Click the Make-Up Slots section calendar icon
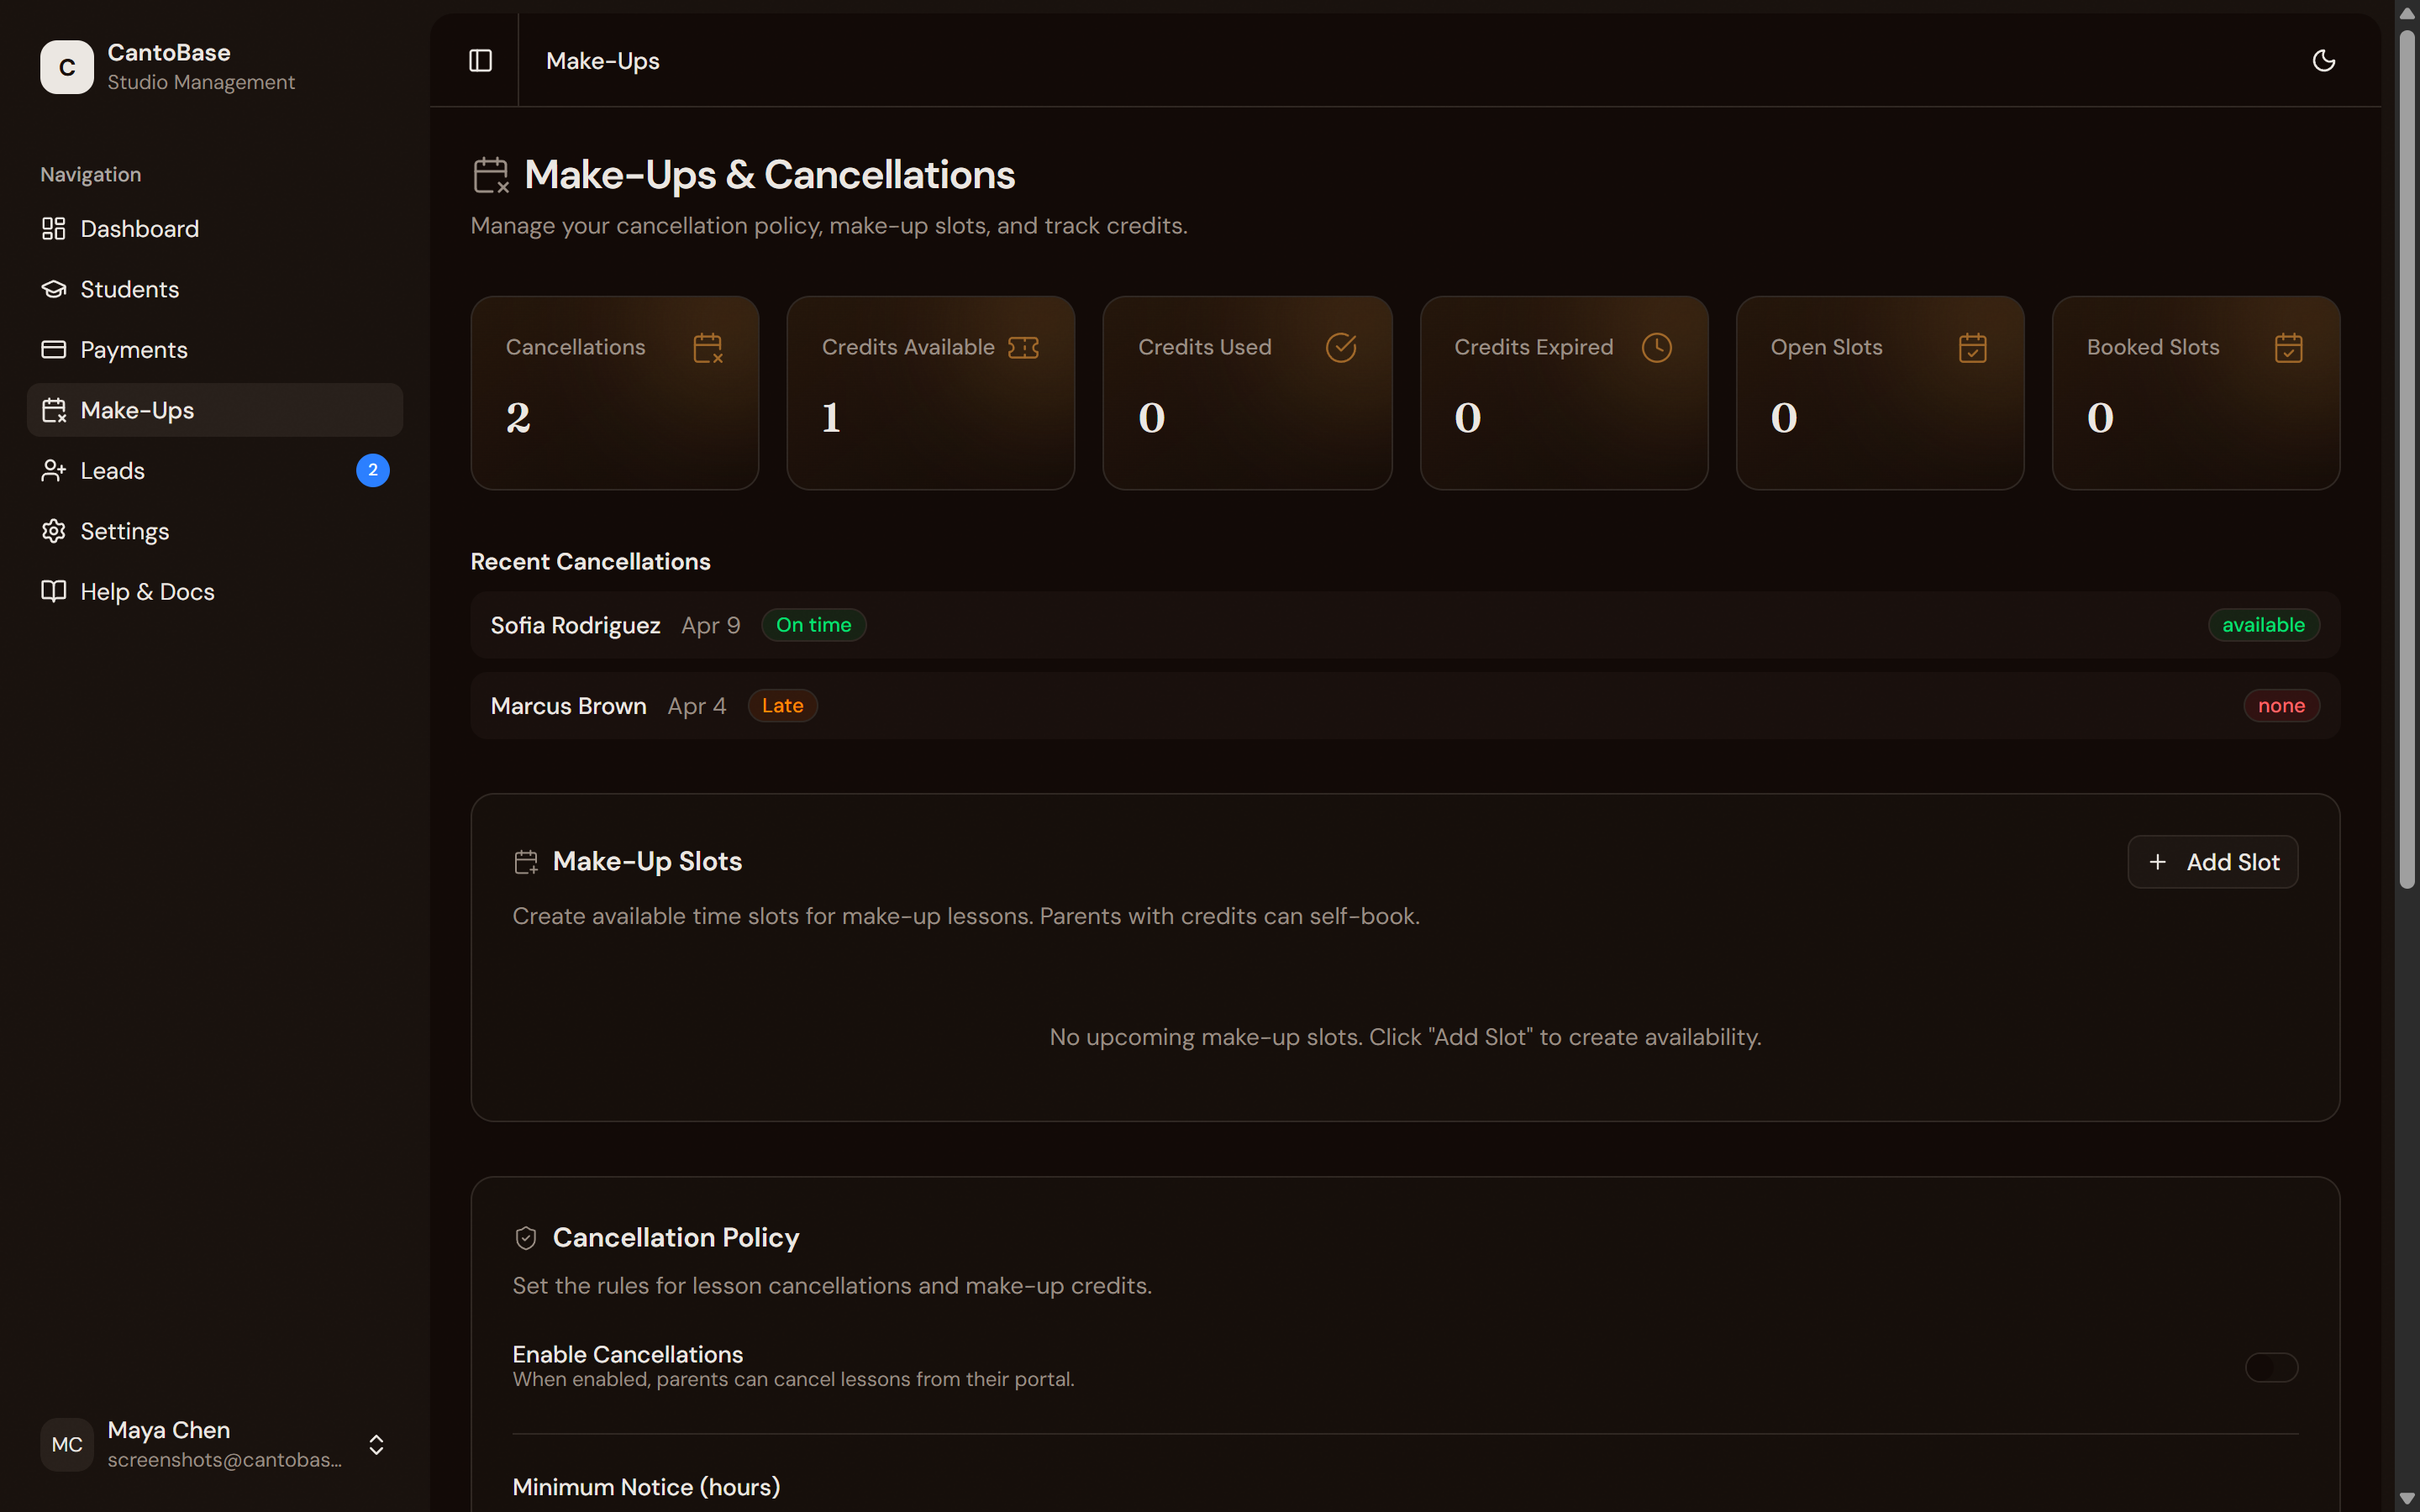 click(x=526, y=862)
